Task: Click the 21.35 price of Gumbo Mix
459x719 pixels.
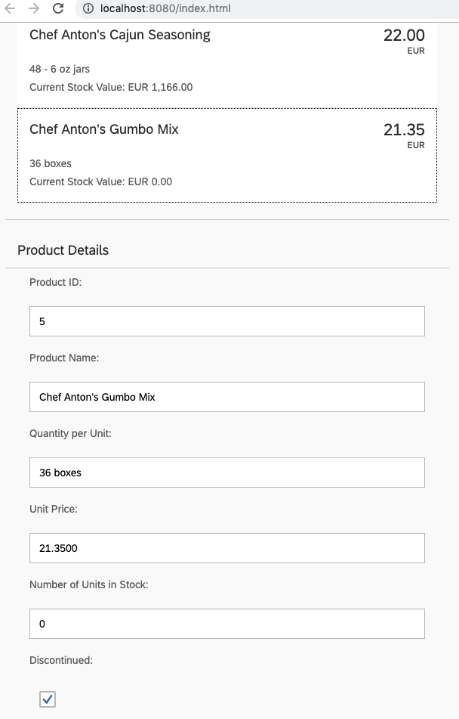Action: point(404,130)
